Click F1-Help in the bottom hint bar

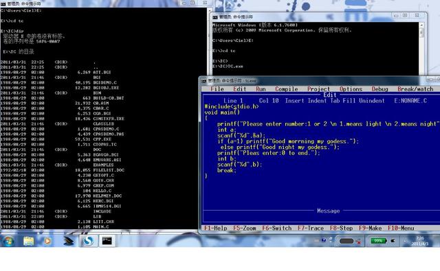[215, 228]
